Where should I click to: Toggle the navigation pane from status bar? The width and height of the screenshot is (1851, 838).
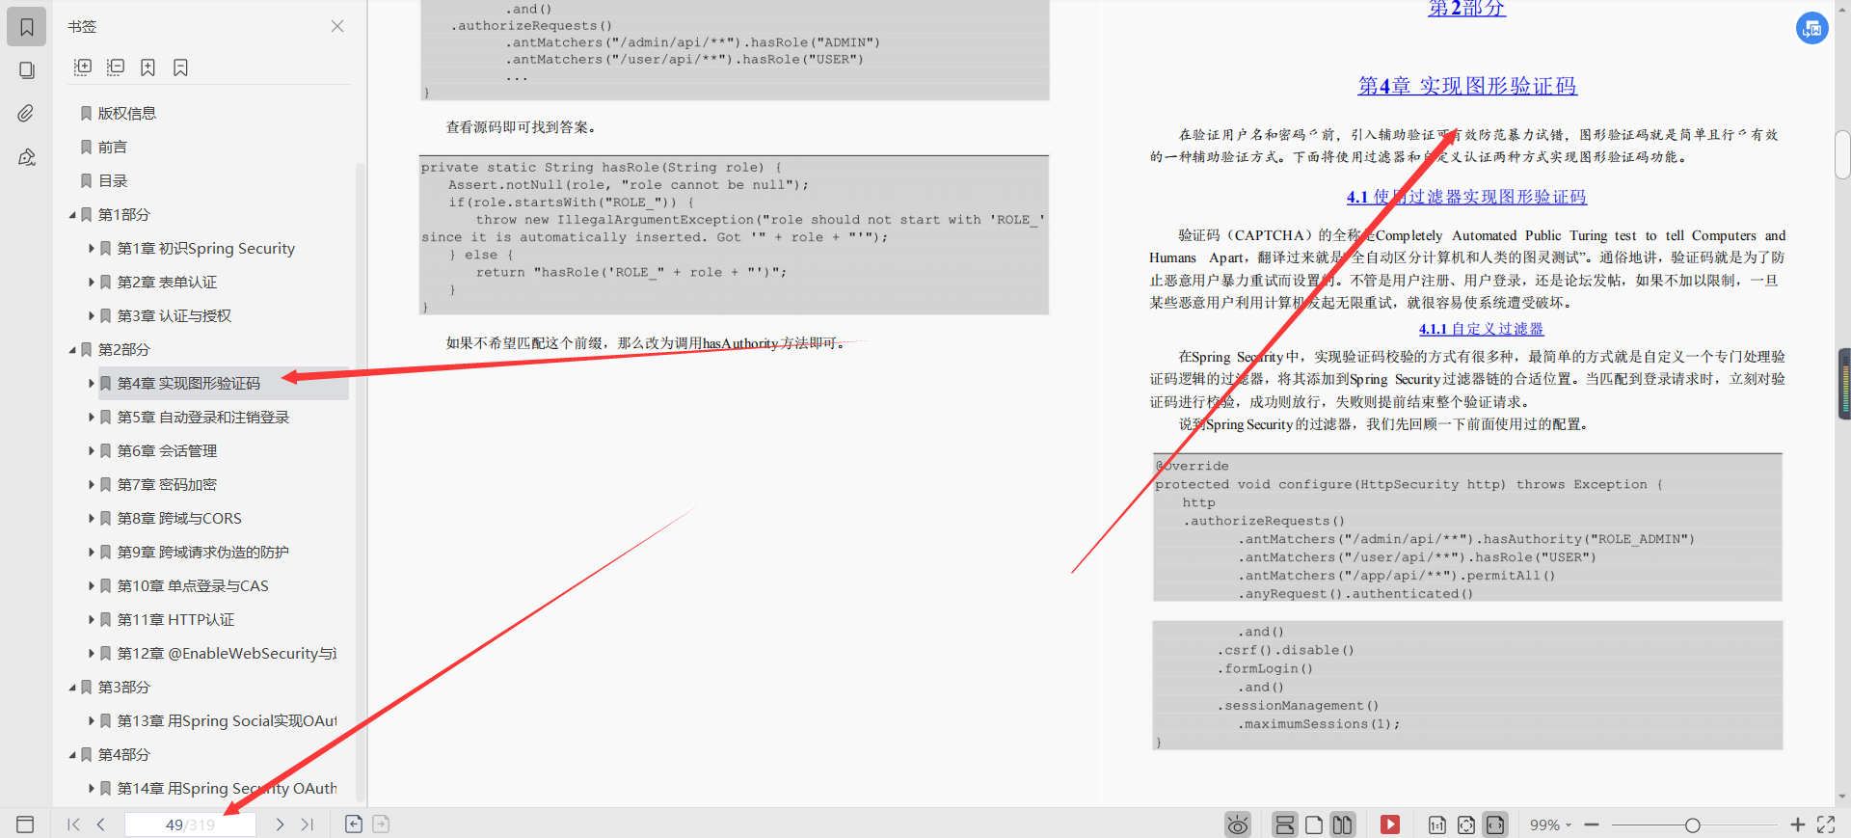pyautogui.click(x=26, y=824)
